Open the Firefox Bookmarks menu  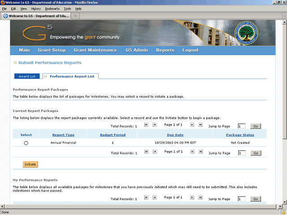tap(52, 9)
